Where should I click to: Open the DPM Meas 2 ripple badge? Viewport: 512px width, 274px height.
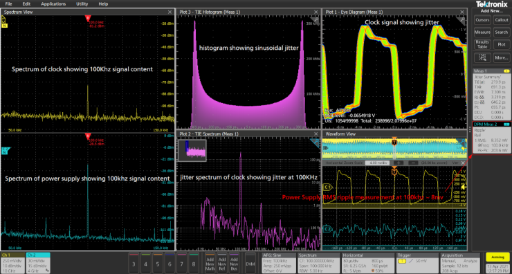(492, 138)
